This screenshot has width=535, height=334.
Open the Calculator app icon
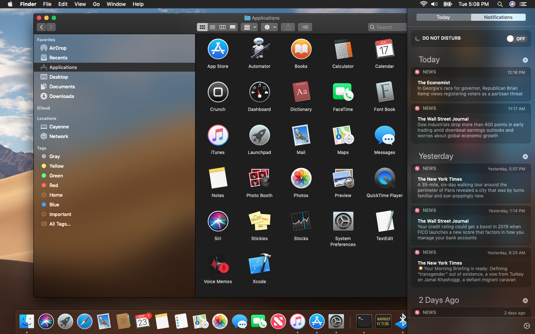(x=343, y=49)
